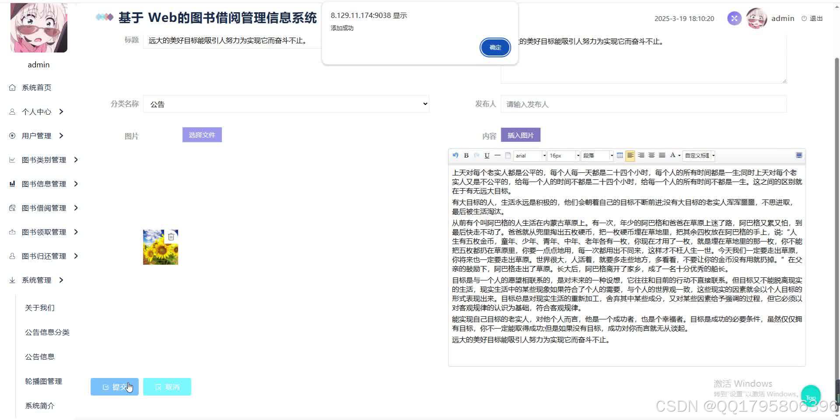Click the 发布人 input field

coord(643,104)
